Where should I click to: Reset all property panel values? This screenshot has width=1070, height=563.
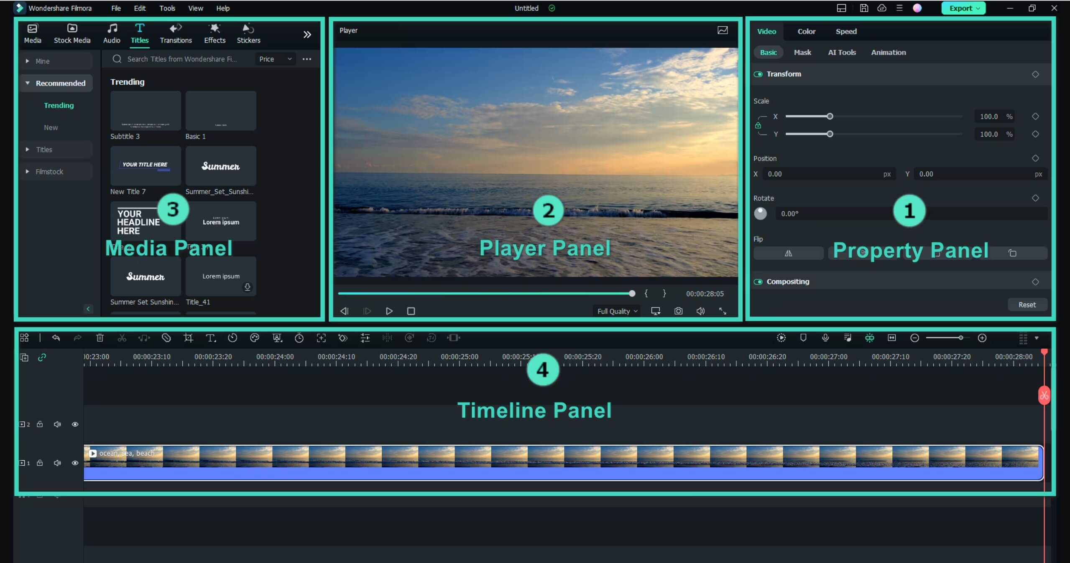tap(1027, 304)
